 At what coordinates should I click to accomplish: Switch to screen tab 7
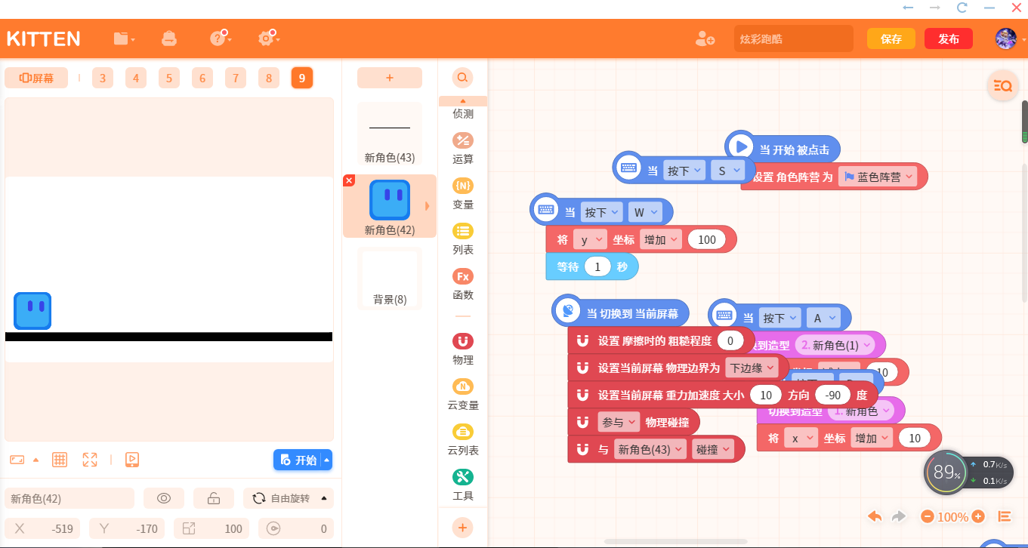click(236, 78)
